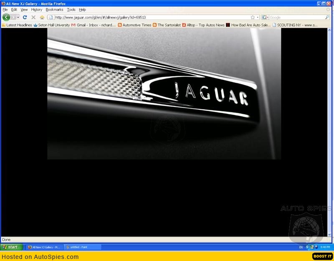Click the Google search box
This screenshot has width=334, height=261.
tap(297, 18)
